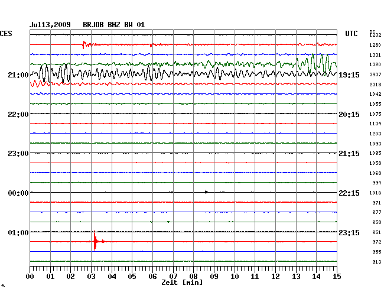Click minute axis label "01"
Image resolution: width=384 pixels, height=292 pixels.
click(50, 277)
